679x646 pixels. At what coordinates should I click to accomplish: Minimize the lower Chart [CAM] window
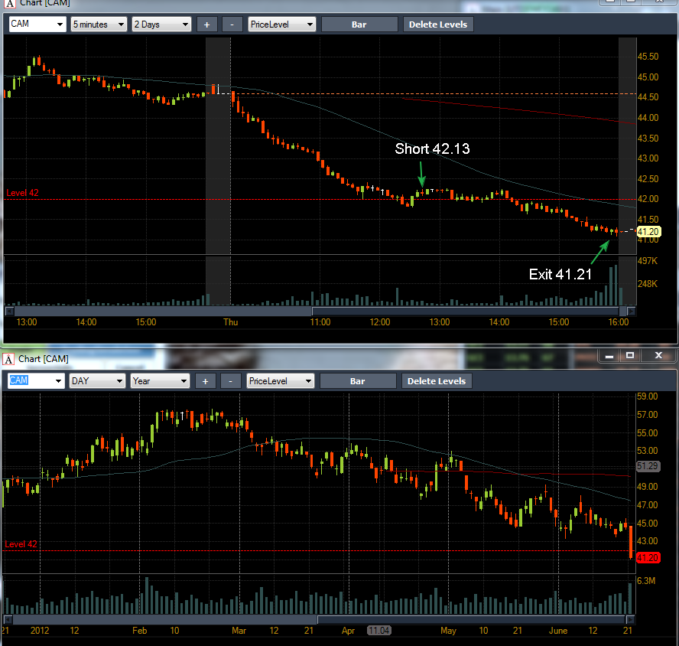[x=609, y=356]
